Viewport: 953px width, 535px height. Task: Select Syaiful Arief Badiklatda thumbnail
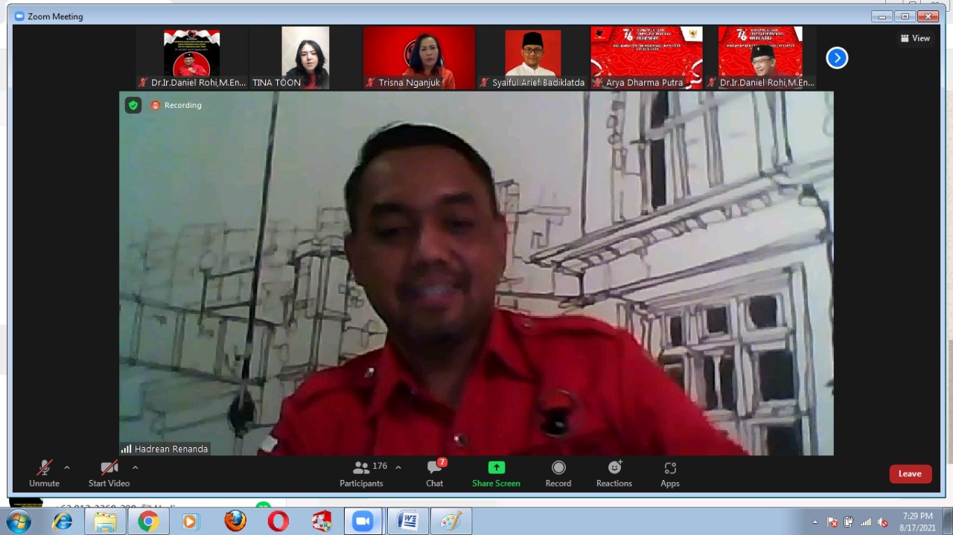point(533,58)
